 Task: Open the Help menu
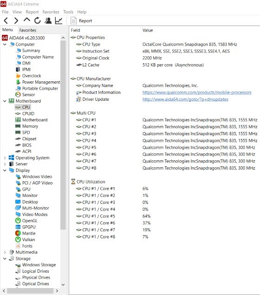click(82, 12)
